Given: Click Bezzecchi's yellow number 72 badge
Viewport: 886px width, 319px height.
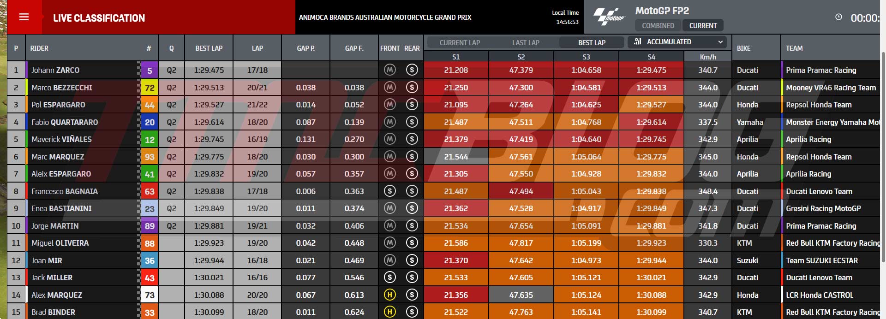Looking at the screenshot, I should point(150,88).
